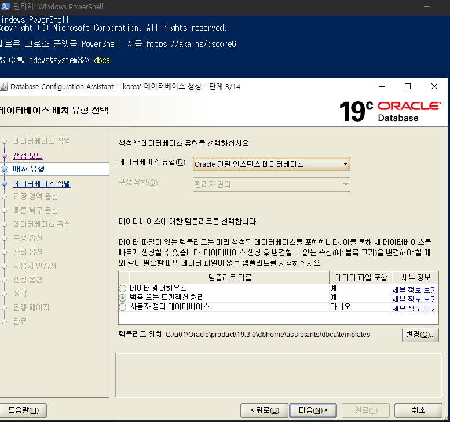Open the 구성 유형 dropdown showing 관리자 관리
Viewport: 450px width, 422px height.
pos(271,184)
